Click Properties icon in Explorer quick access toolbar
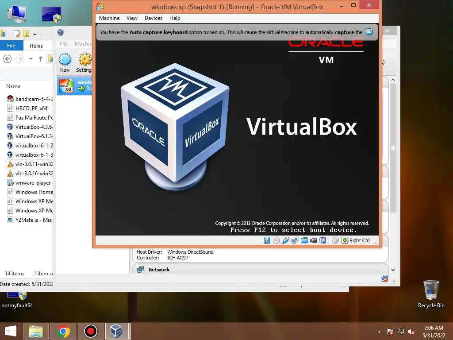 (17, 34)
